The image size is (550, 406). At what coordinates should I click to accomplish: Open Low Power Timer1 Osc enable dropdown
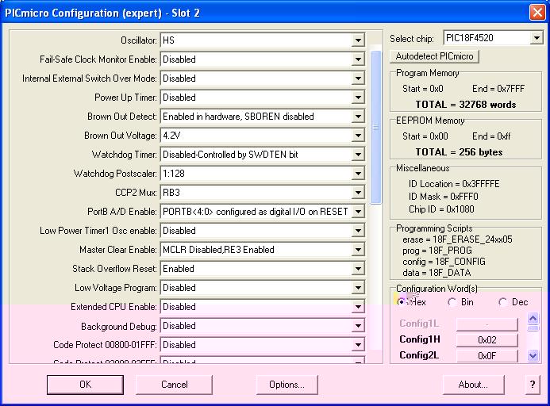point(358,230)
